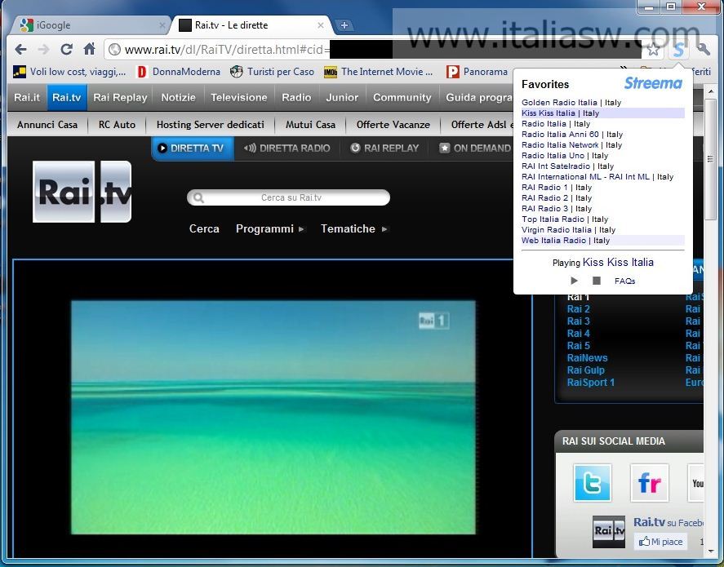The image size is (724, 567).
Task: Click the Rai.tv logo
Action: click(x=82, y=192)
